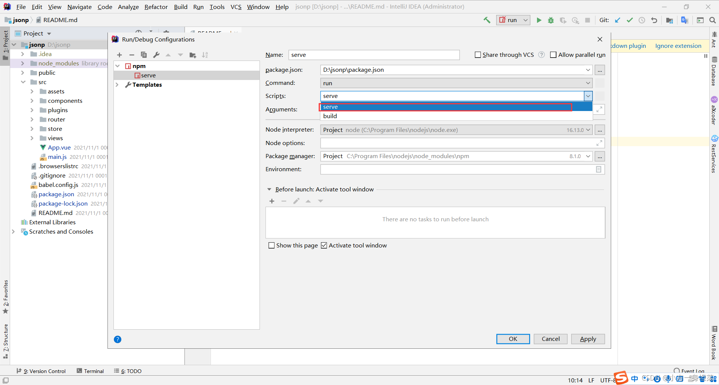Uncheck Activate tool window checkbox
The image size is (719, 385).
click(x=324, y=246)
